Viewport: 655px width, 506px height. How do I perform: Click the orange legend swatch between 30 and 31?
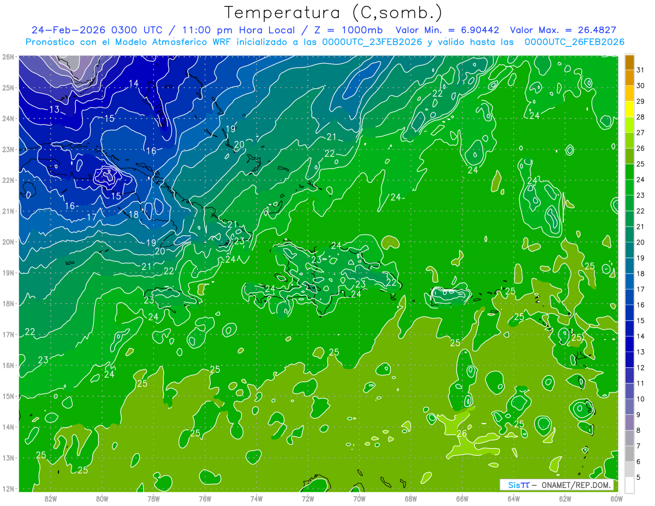[629, 78]
